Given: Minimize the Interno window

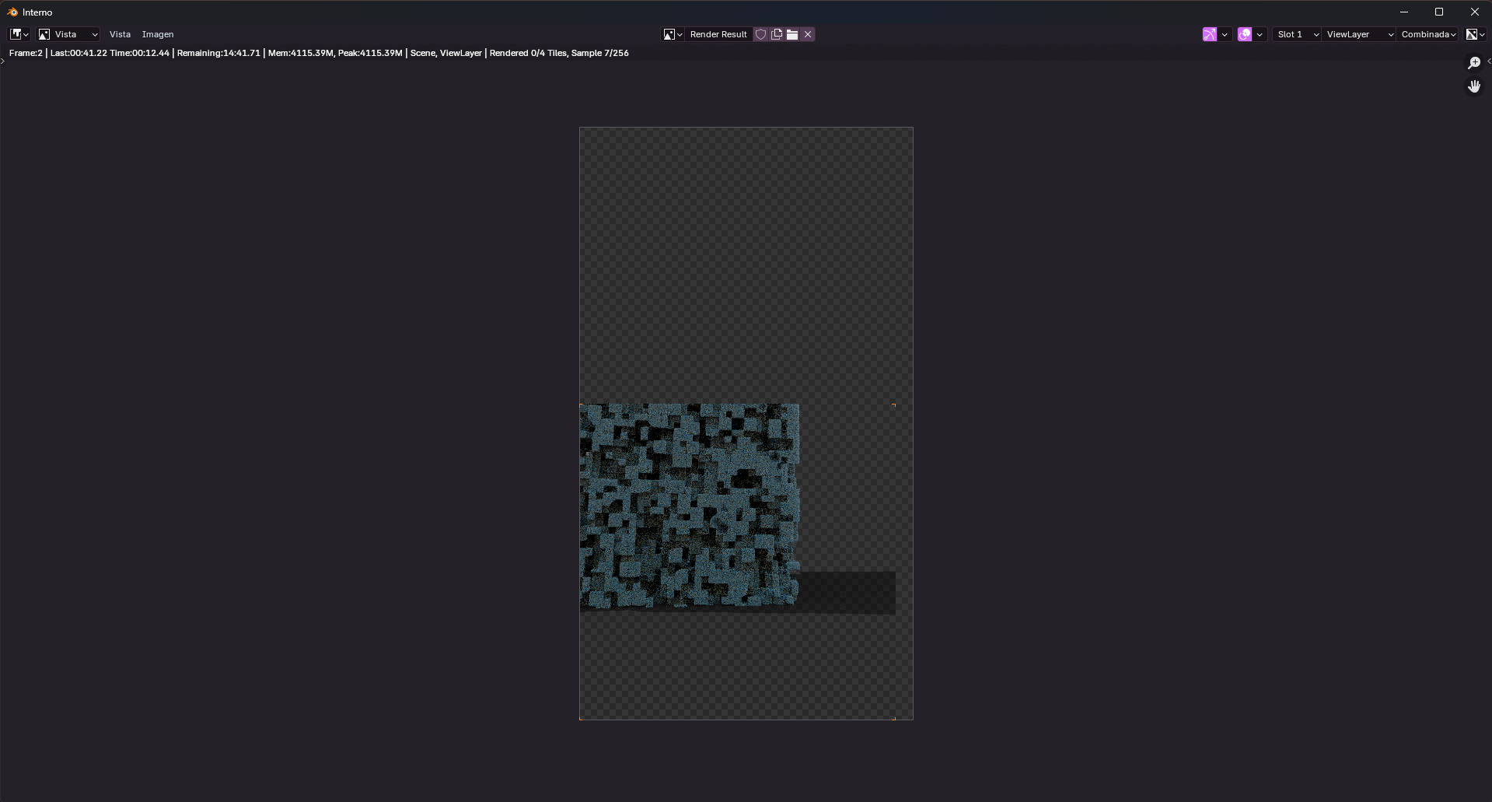Looking at the screenshot, I should click(1404, 12).
